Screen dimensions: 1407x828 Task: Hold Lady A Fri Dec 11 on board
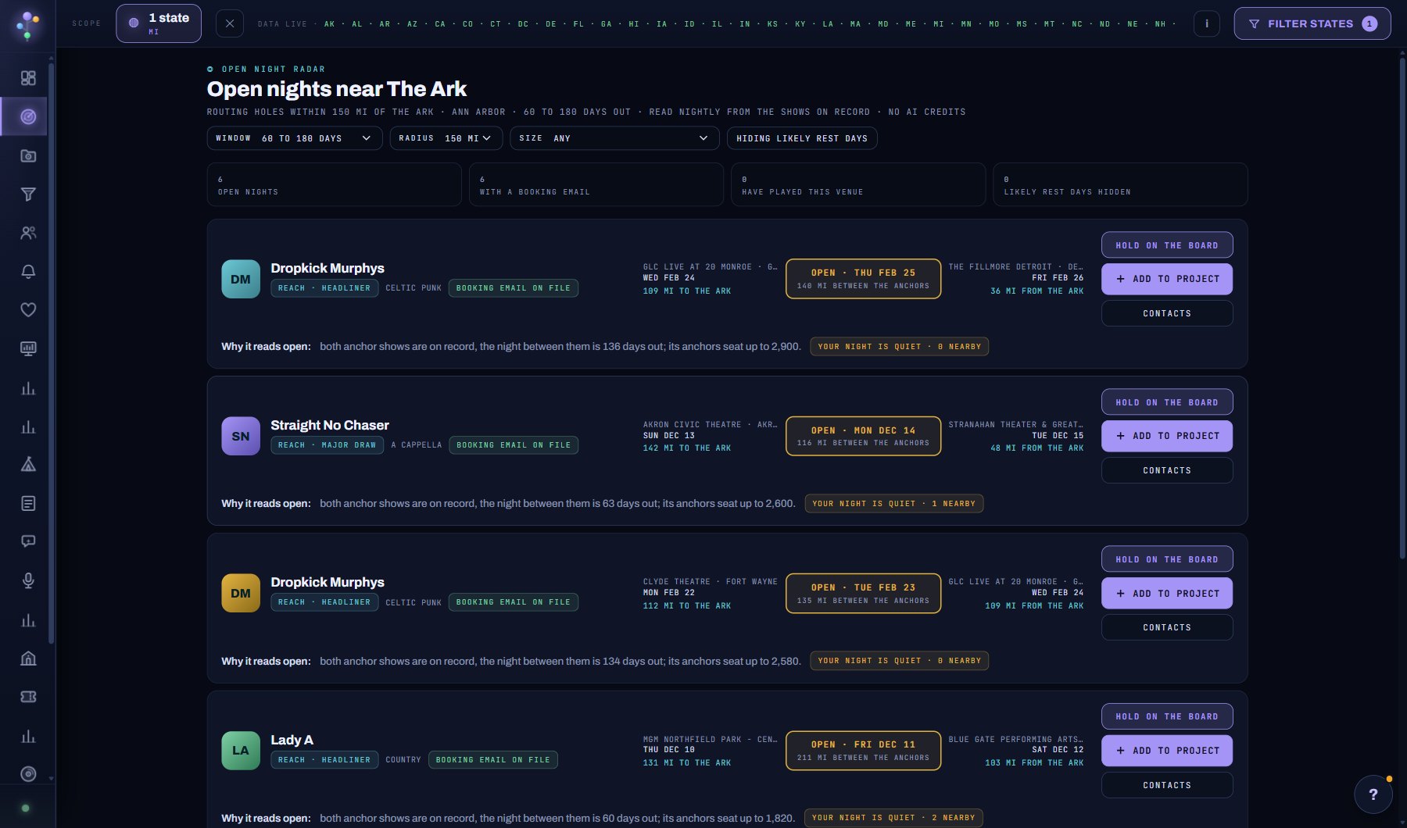1167,716
